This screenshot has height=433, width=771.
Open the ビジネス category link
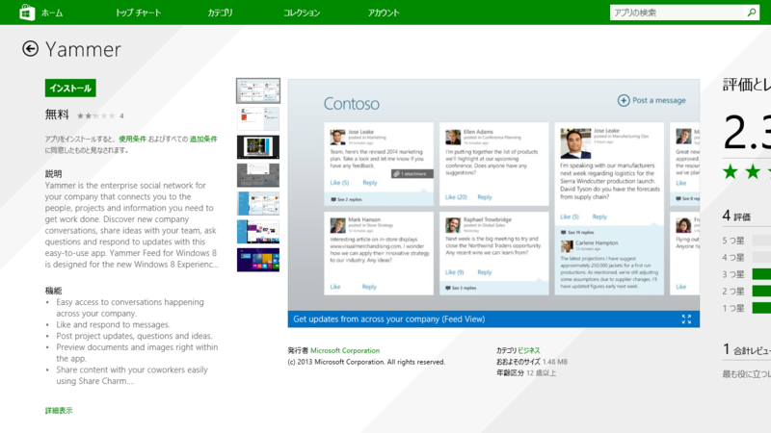coord(528,350)
